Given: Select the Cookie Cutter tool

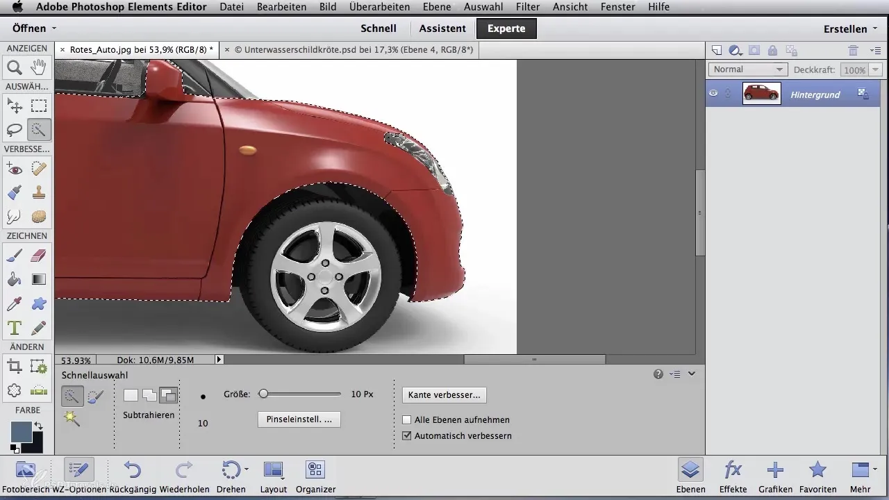Looking at the screenshot, I should pyautogui.click(x=14, y=390).
